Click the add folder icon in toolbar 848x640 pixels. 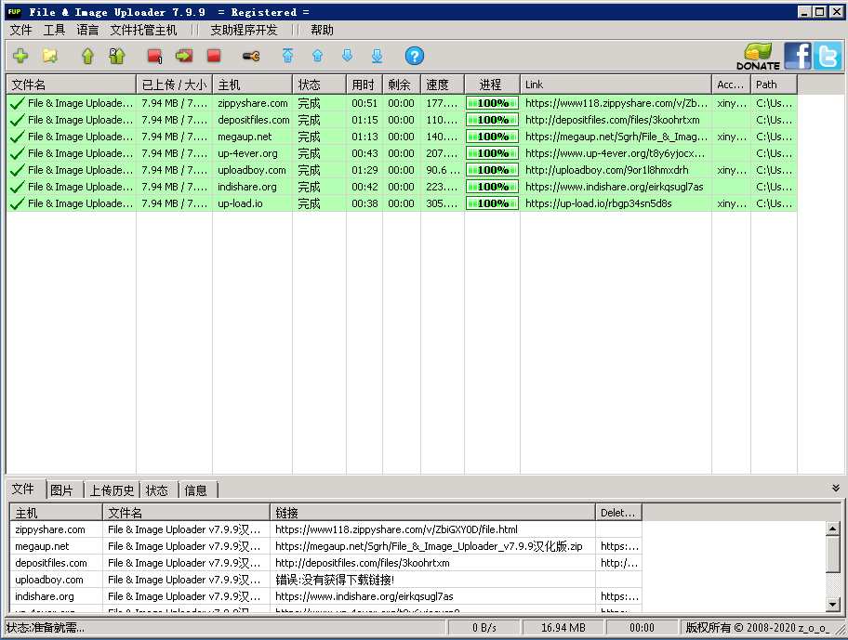coord(50,56)
